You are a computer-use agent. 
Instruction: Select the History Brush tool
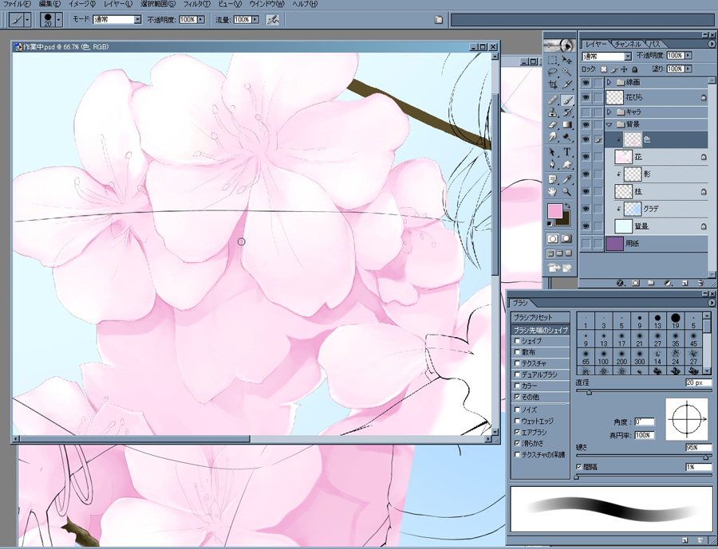coord(567,112)
